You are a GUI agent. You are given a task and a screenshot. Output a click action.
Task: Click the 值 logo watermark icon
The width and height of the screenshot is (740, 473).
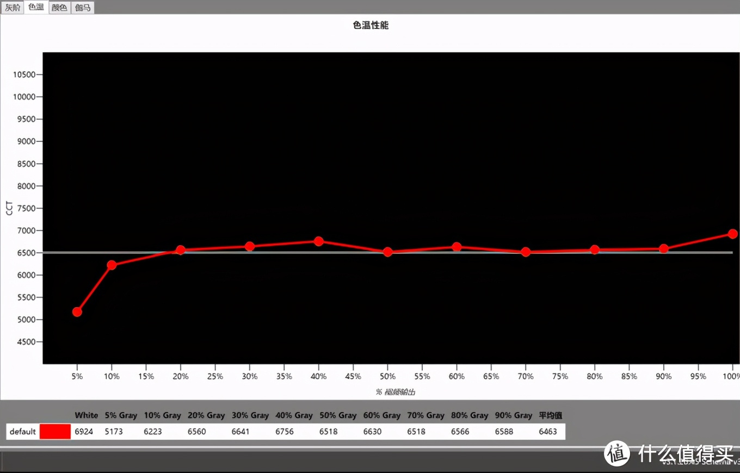[618, 454]
